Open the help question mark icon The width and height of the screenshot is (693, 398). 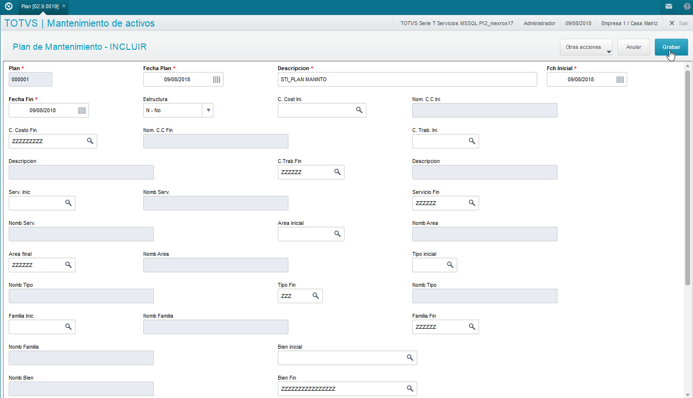[x=687, y=6]
